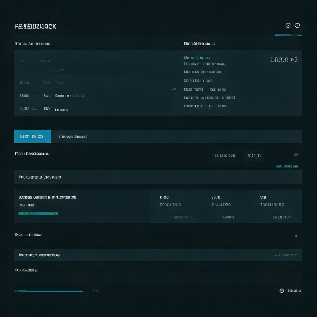Toggle the middle small teal pill badge
The image size is (317, 317).
[288, 166]
